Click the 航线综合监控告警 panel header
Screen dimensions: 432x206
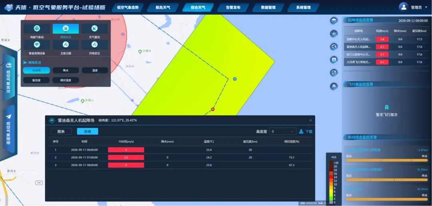coord(362,137)
